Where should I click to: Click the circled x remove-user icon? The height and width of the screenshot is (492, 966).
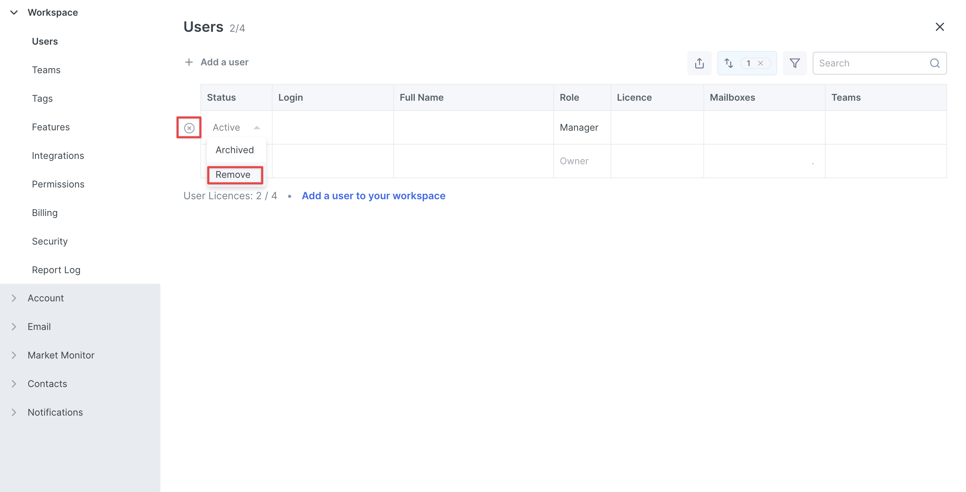tap(189, 128)
